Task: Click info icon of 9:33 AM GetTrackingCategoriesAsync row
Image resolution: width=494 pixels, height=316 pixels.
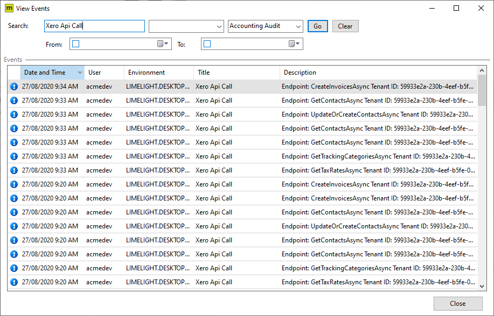Action: [x=14, y=156]
